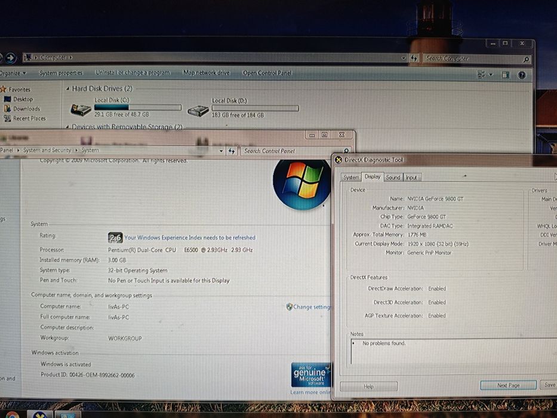The width and height of the screenshot is (557, 418).
Task: Open the Control Panel address bar dropdown
Action: click(x=221, y=151)
